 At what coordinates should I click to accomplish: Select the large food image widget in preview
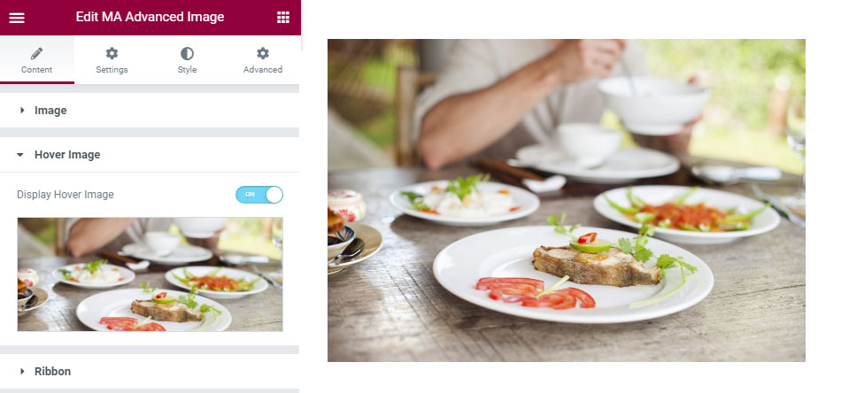click(567, 200)
